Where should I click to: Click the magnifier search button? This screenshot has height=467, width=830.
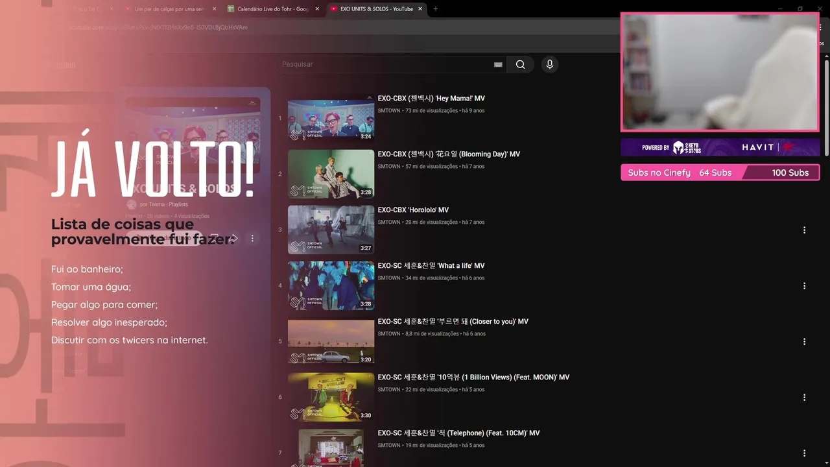[520, 64]
